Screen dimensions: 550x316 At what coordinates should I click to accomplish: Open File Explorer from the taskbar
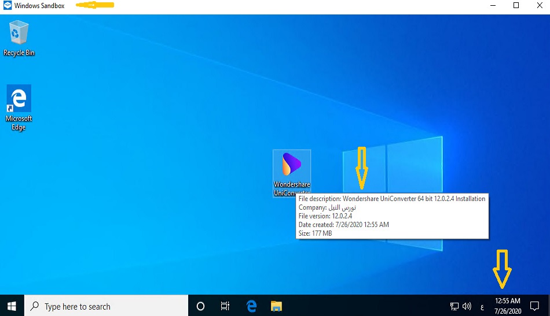click(276, 306)
